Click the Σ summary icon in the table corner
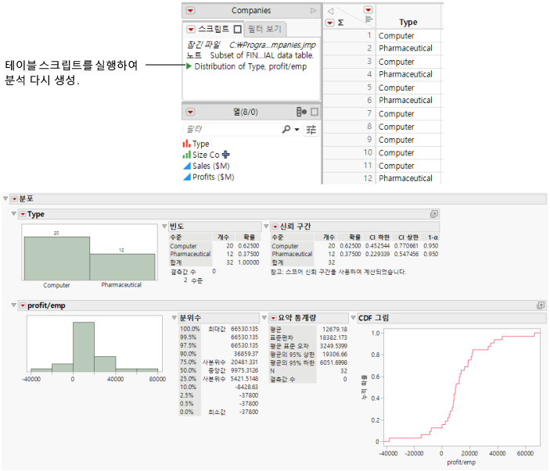This screenshot has height=471, width=550. (x=340, y=23)
